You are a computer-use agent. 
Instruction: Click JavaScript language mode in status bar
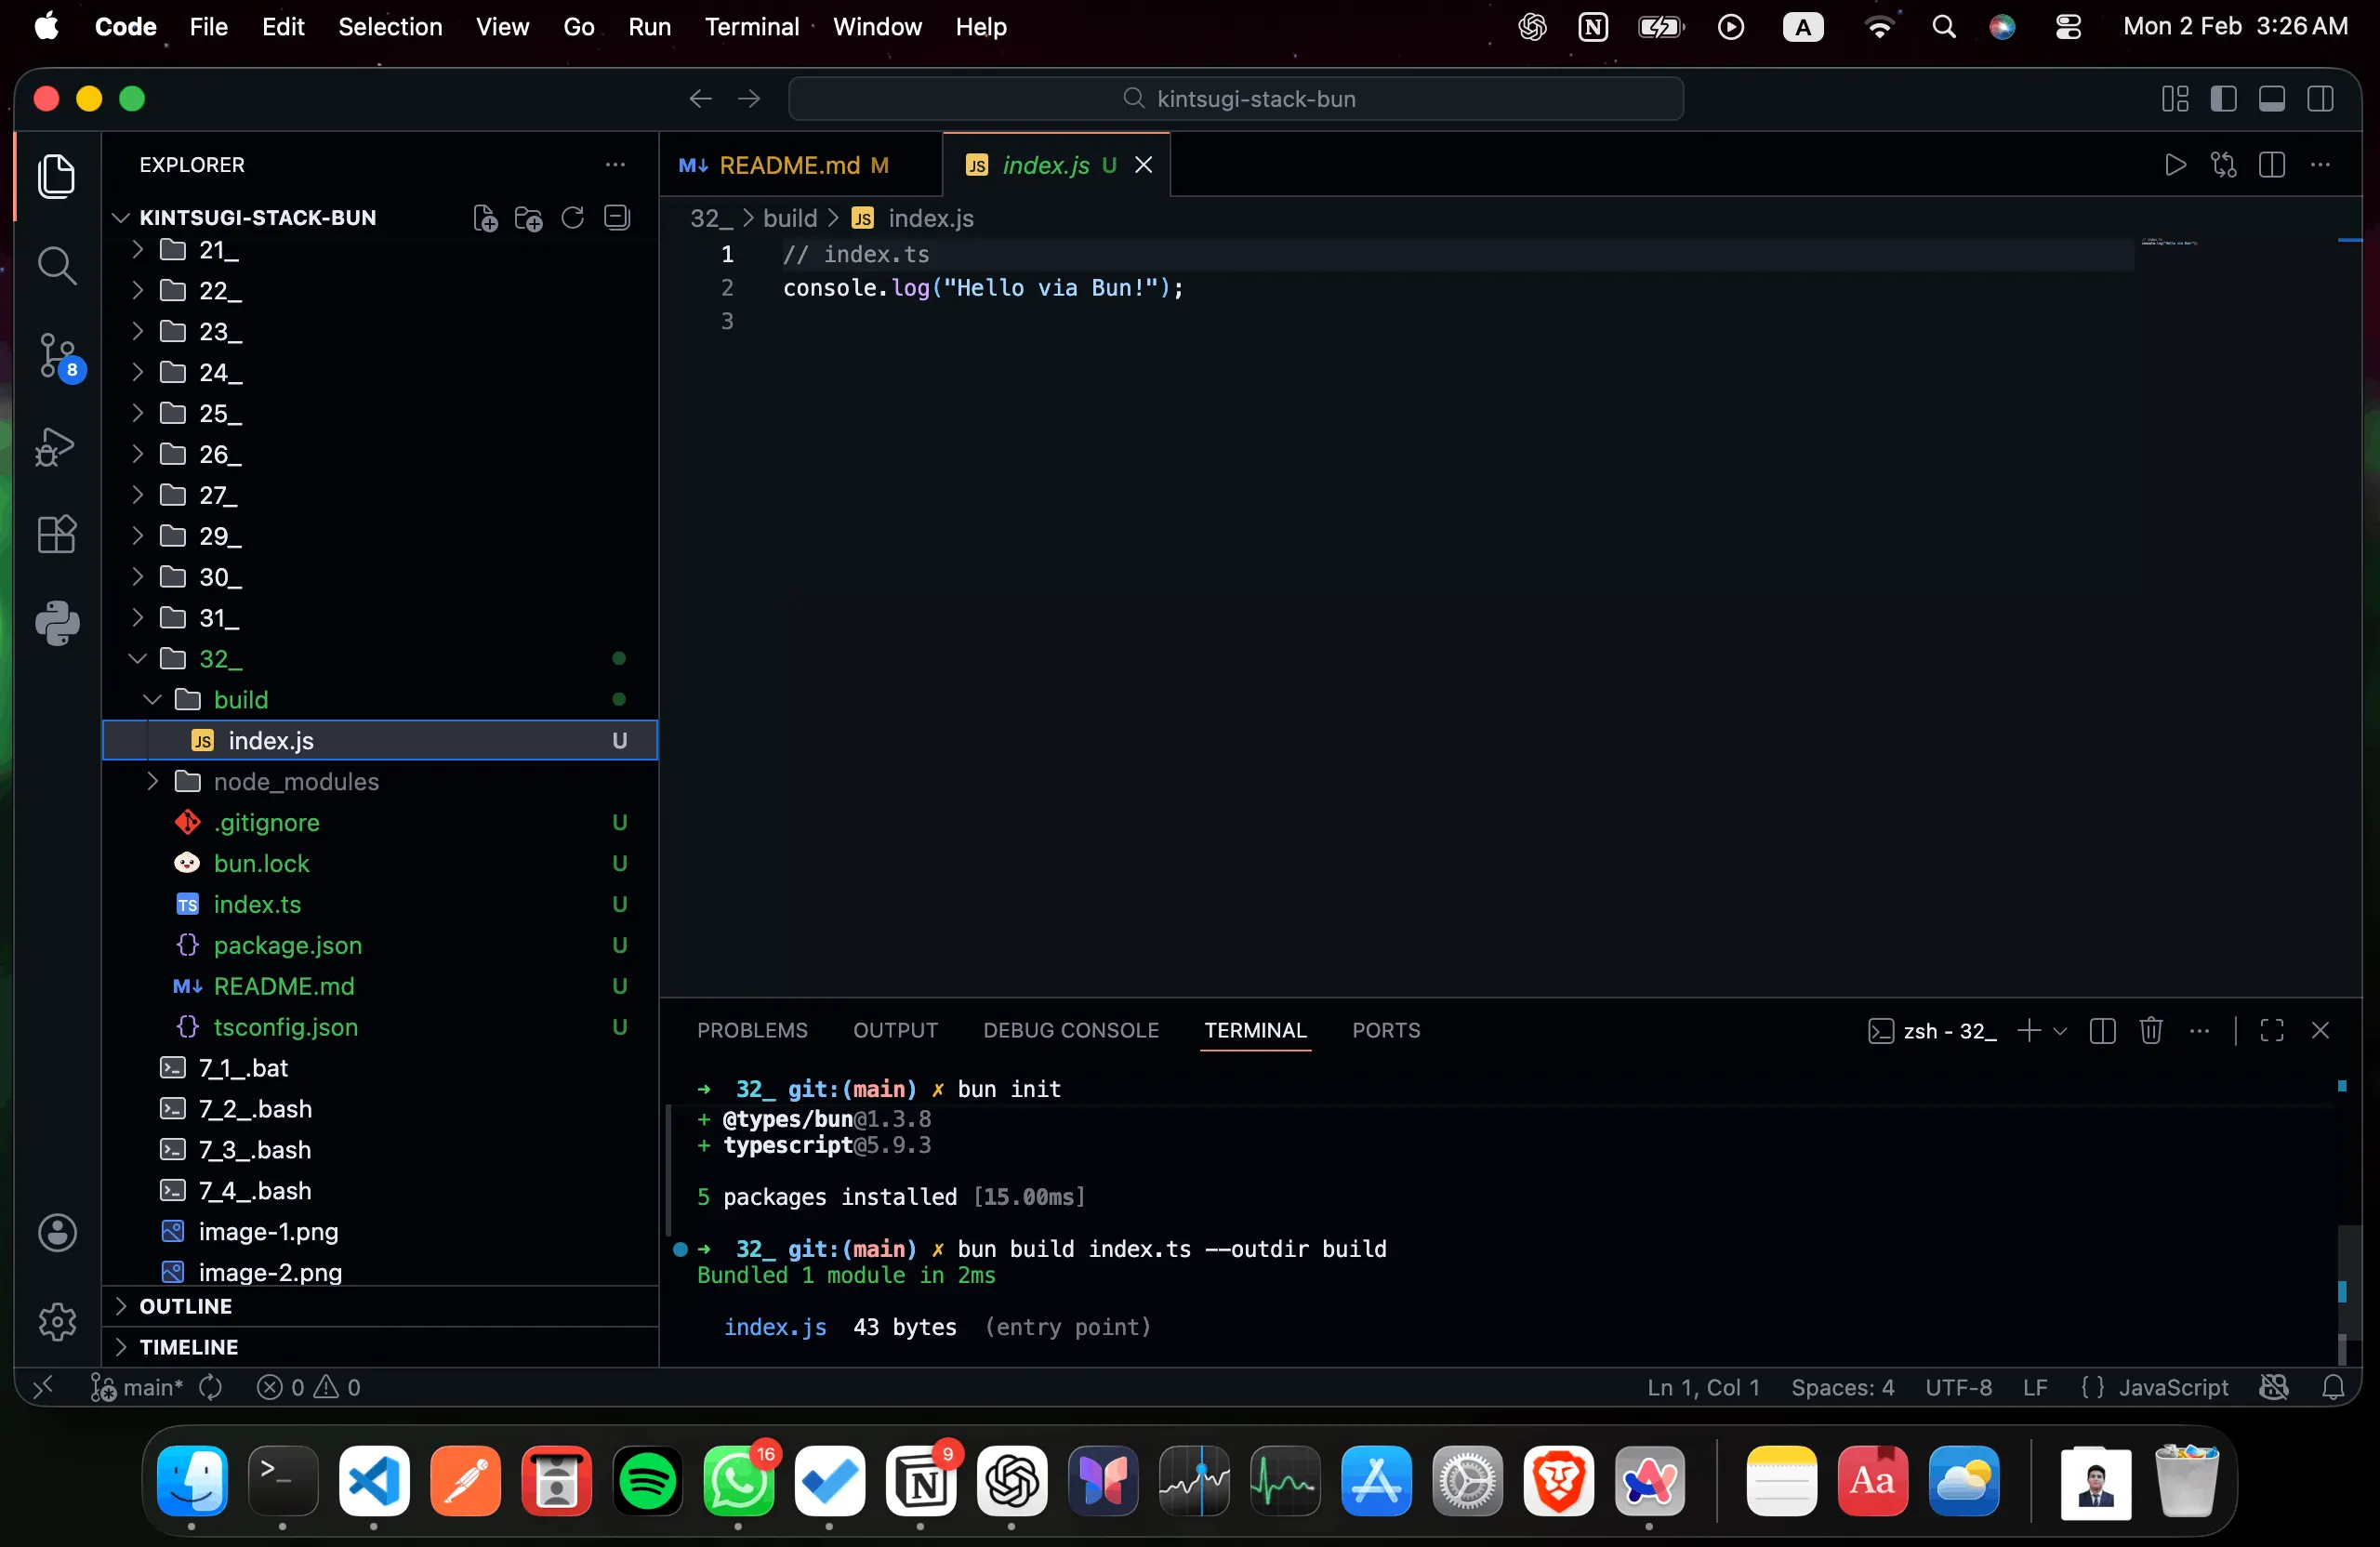(2172, 1387)
